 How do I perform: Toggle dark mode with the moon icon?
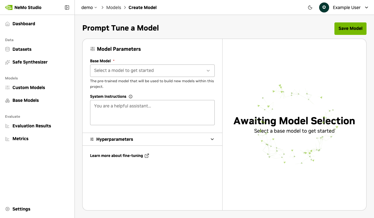[x=310, y=7]
